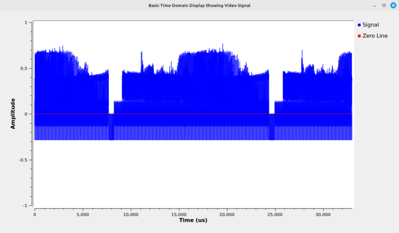Click the -1 amplitude tick label
Image resolution: width=399 pixels, height=233 pixels.
24,206
